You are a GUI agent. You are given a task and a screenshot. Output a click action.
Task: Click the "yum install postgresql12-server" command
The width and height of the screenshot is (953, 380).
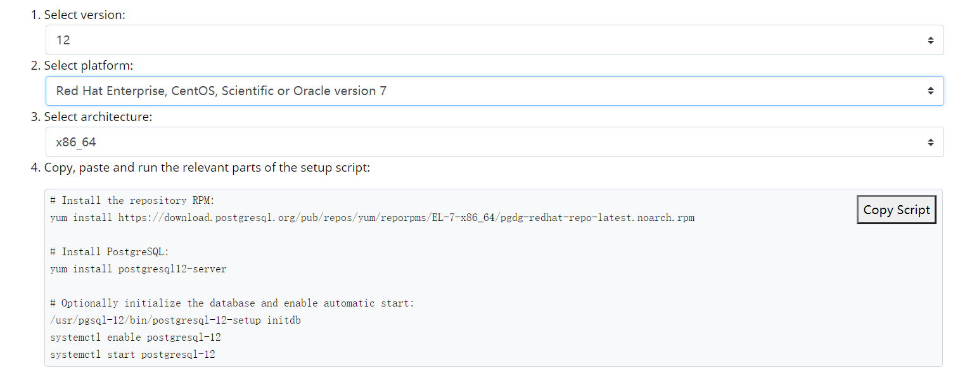click(x=138, y=269)
